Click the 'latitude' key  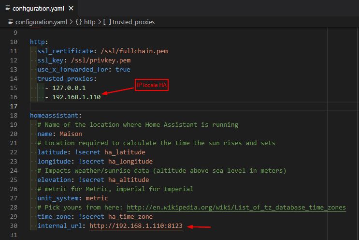tap(52, 152)
